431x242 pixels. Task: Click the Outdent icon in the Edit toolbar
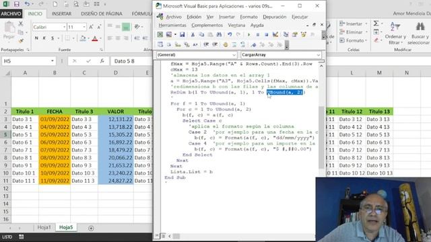(215, 45)
